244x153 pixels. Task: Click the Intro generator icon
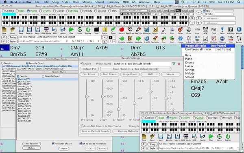[x=197, y=30]
